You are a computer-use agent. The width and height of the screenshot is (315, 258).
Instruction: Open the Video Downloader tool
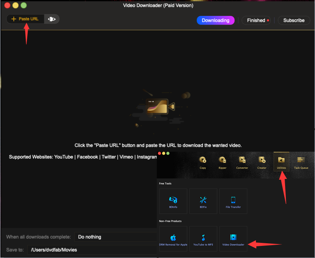pos(233,239)
